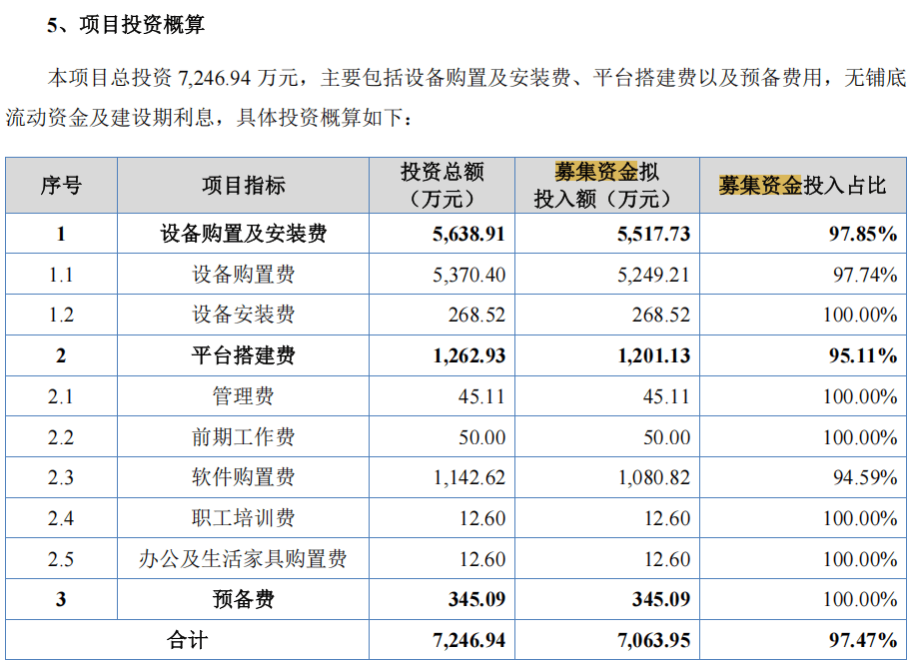Click the 设备购置及安装费 row label
The width and height of the screenshot is (914, 662).
click(243, 234)
